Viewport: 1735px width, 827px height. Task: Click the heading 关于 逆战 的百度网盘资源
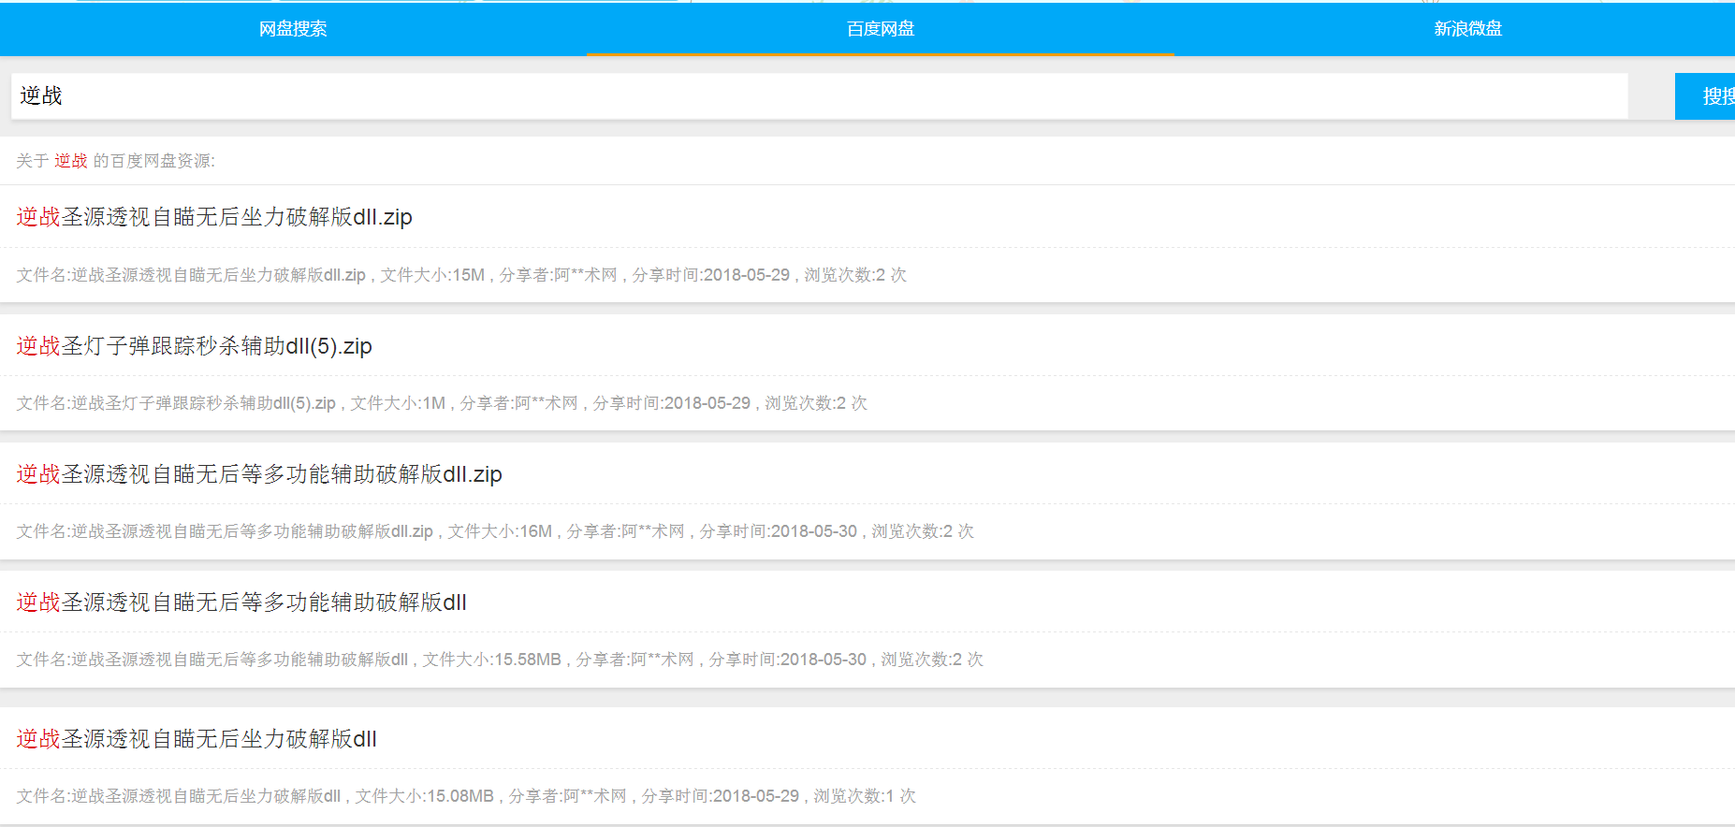[115, 161]
